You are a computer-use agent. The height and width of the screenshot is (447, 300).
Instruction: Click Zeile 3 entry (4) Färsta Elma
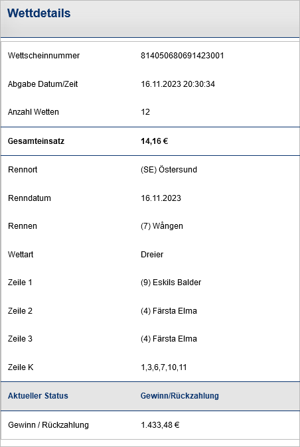coord(169,339)
